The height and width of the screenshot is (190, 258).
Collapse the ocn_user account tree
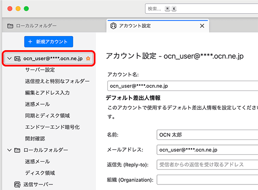tap(9, 58)
